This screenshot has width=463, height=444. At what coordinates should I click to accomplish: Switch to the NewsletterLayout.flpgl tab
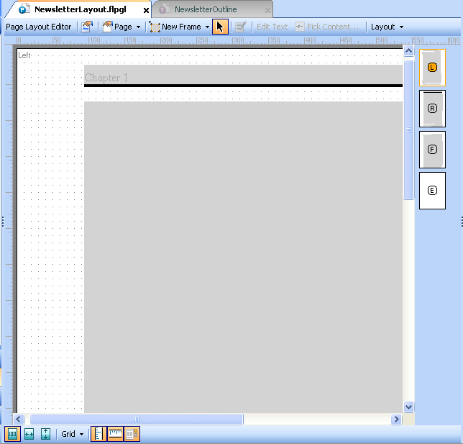coord(80,9)
